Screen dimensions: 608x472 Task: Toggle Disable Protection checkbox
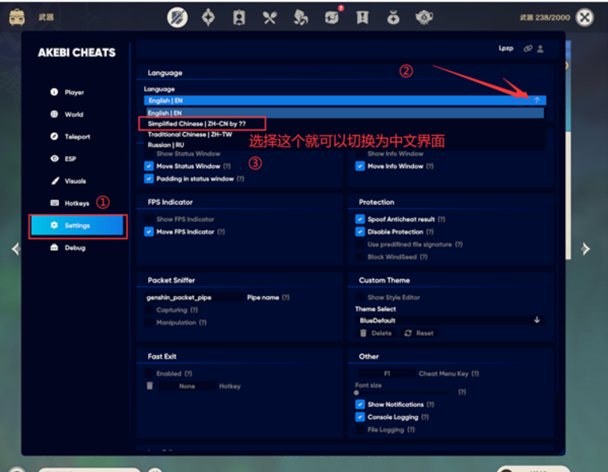tap(360, 231)
